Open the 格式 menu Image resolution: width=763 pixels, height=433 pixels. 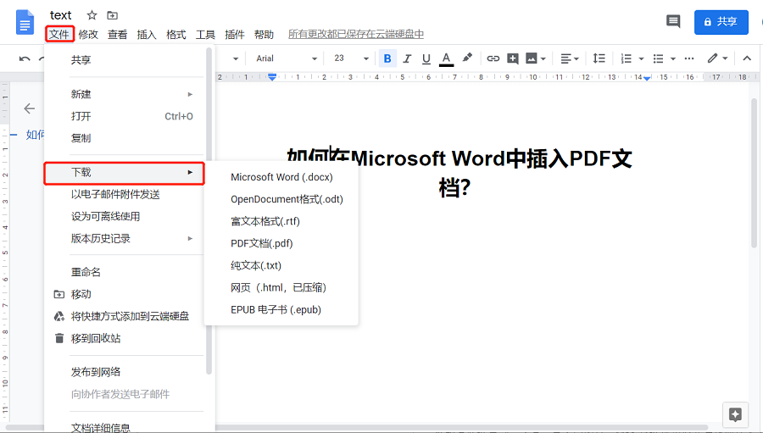175,35
